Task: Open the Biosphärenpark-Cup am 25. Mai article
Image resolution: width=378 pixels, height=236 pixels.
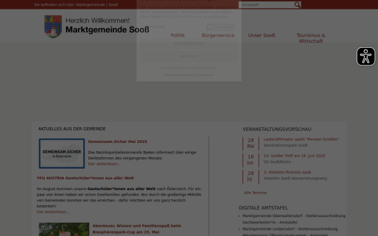Action: click(x=137, y=229)
